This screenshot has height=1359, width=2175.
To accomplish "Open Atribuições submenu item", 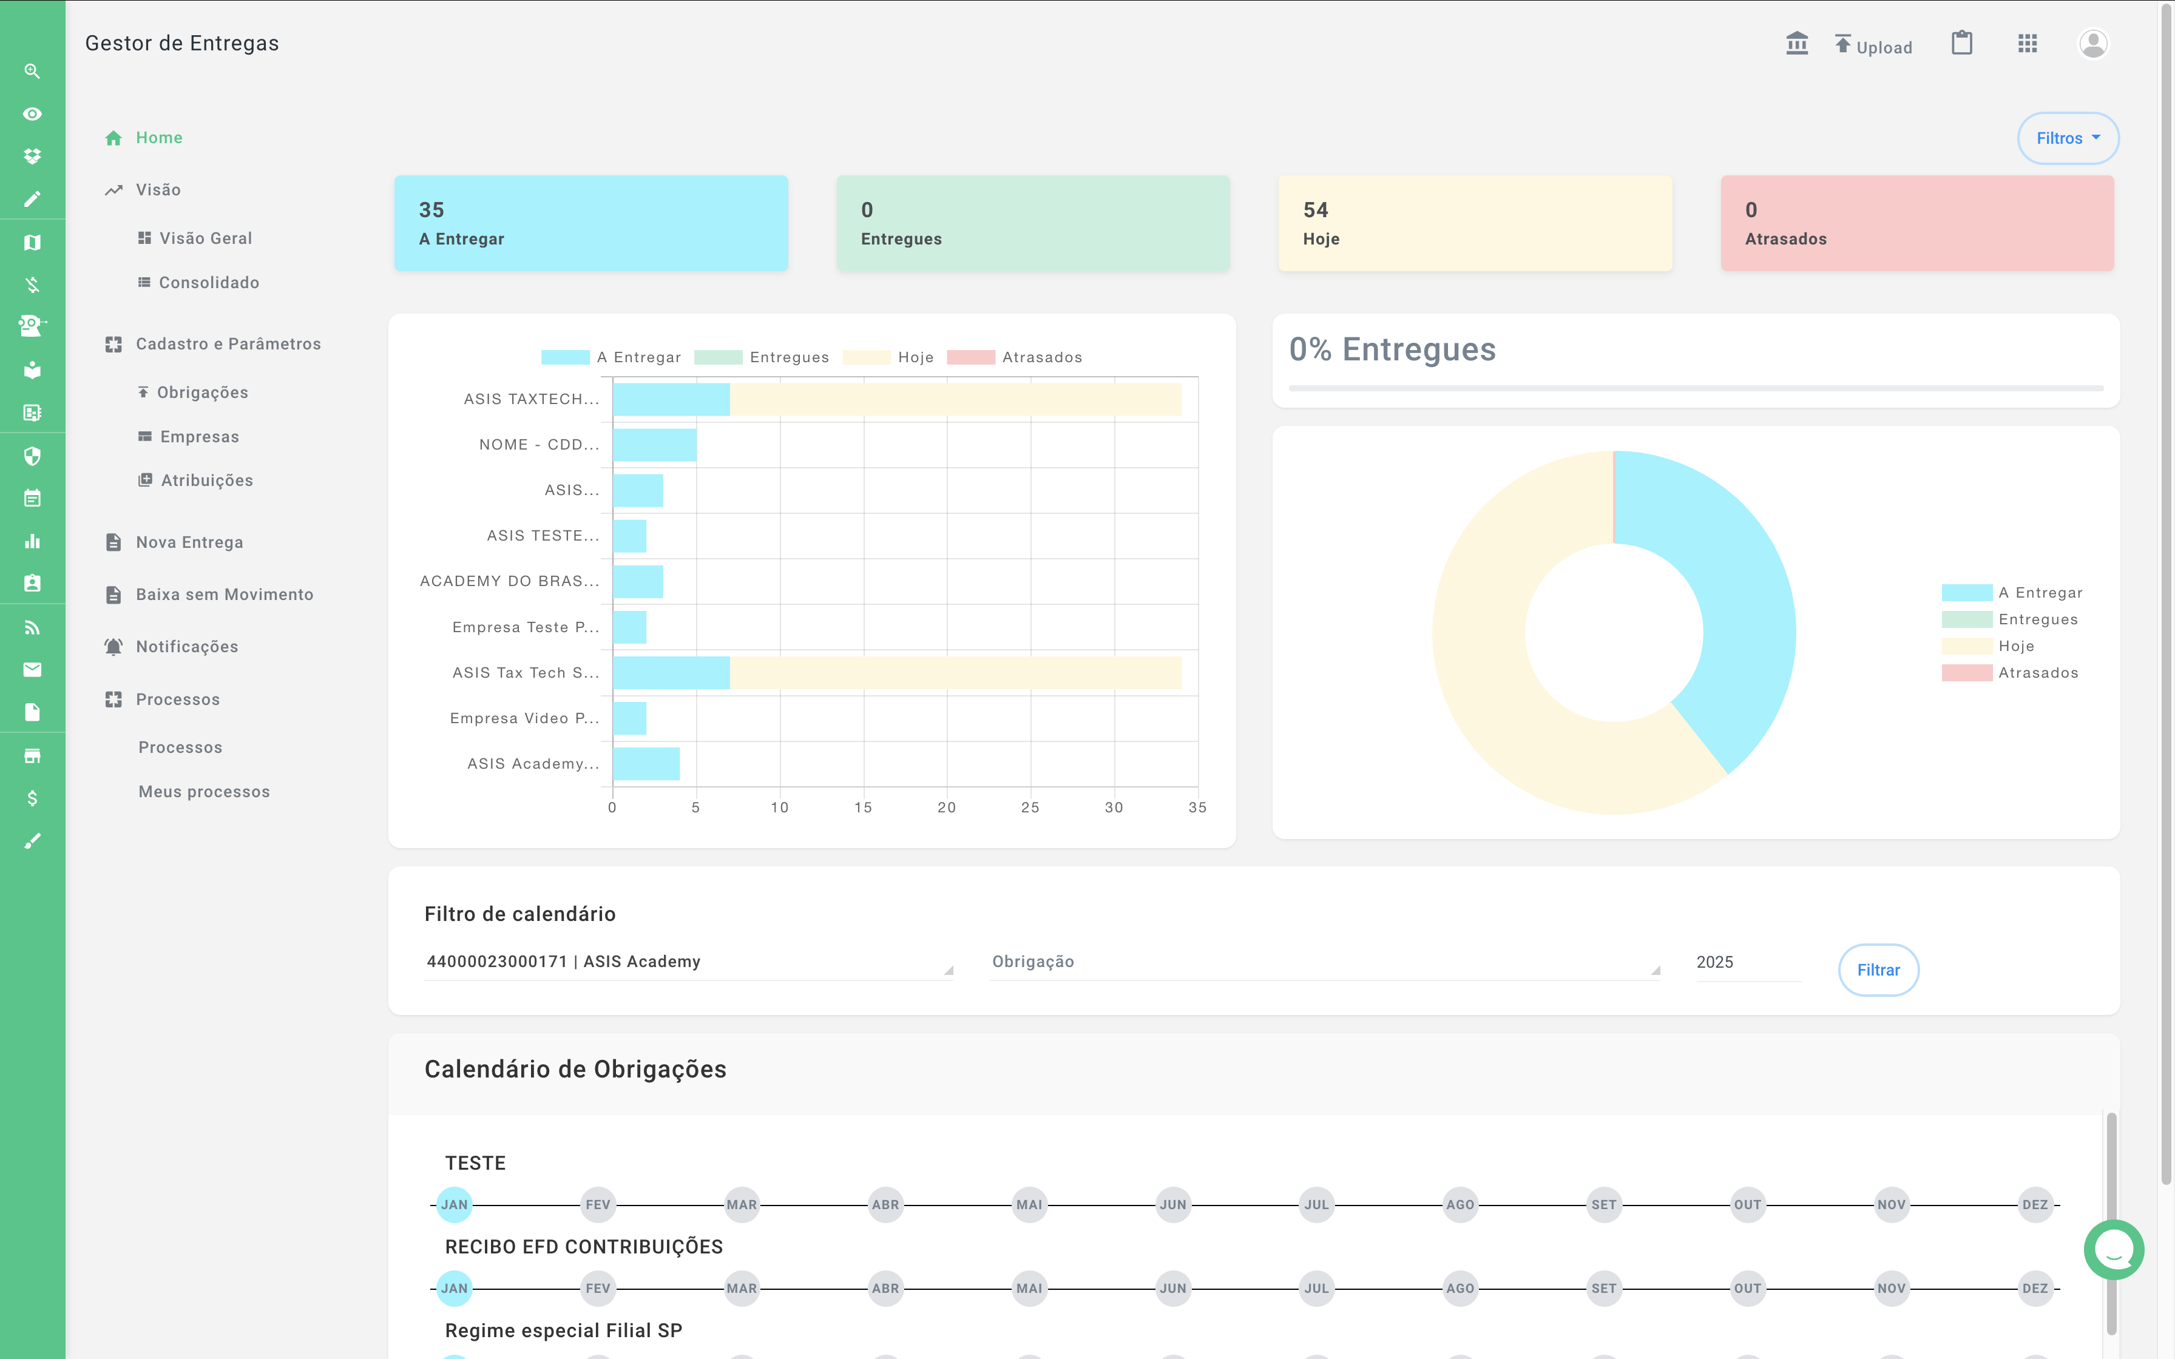I will pos(196,481).
